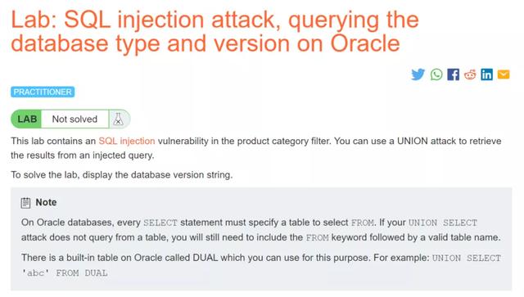Open the SQL injection link
524x297 pixels.
coord(127,141)
